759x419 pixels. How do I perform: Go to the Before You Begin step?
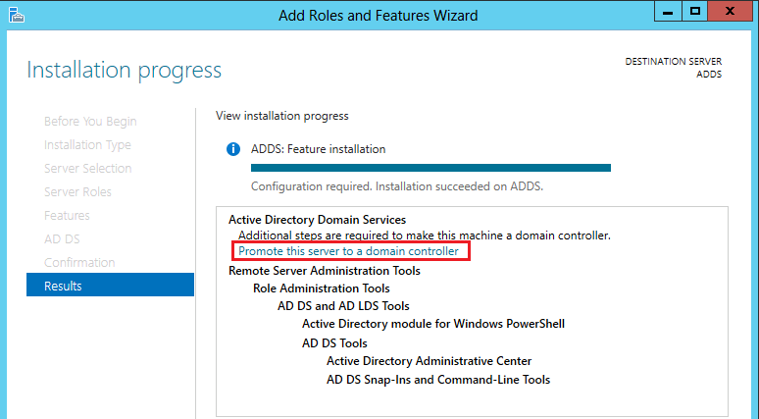click(90, 121)
